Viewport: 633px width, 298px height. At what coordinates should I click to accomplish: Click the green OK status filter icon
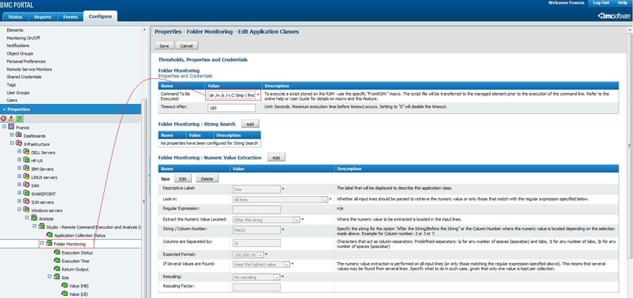pyautogui.click(x=20, y=118)
